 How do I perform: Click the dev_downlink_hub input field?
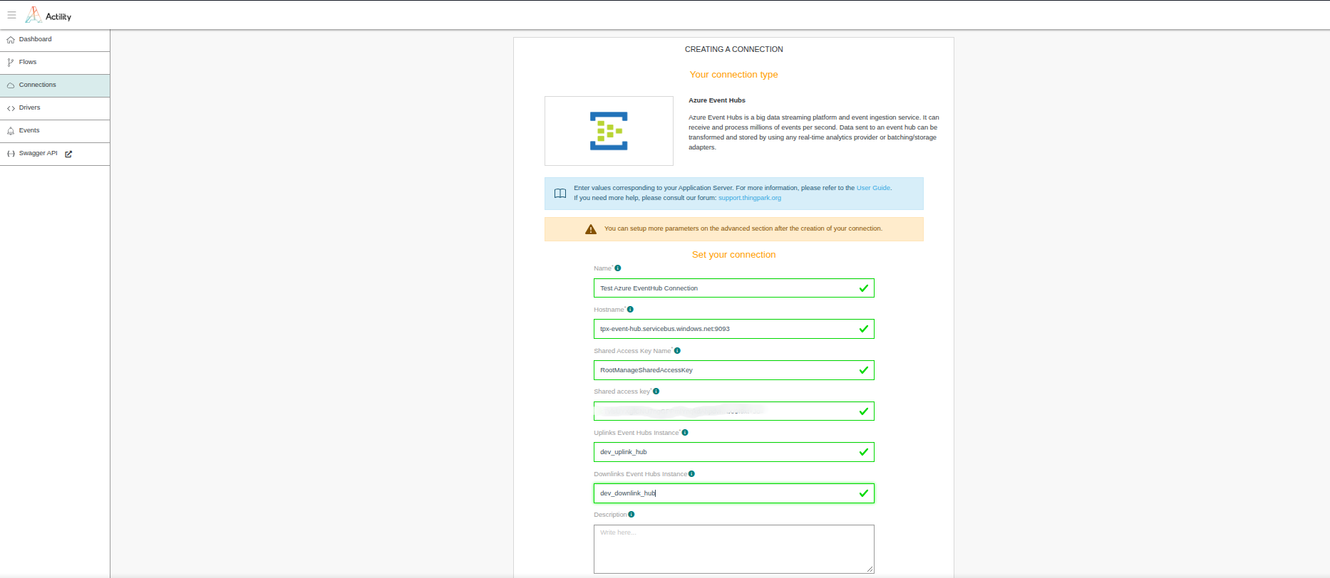click(733, 493)
